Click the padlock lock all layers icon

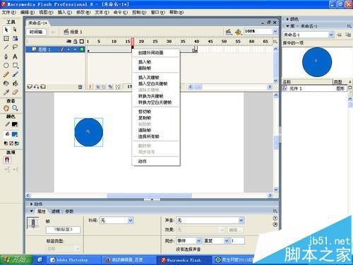(x=76, y=42)
